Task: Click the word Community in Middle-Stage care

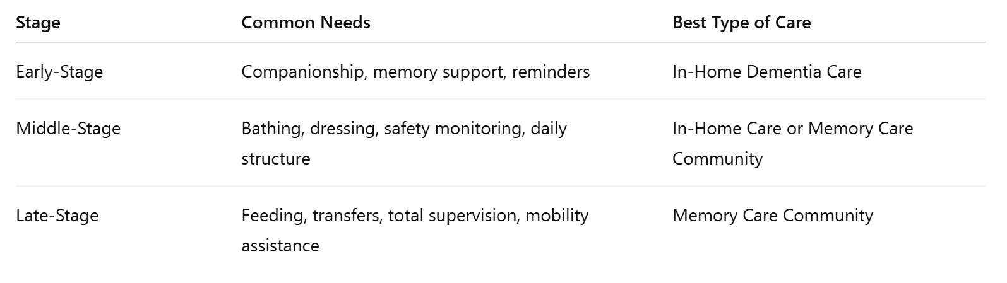Action: (x=717, y=159)
